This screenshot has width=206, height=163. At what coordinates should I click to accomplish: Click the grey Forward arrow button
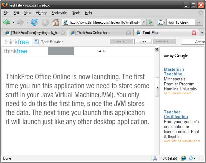[x=21, y=22]
